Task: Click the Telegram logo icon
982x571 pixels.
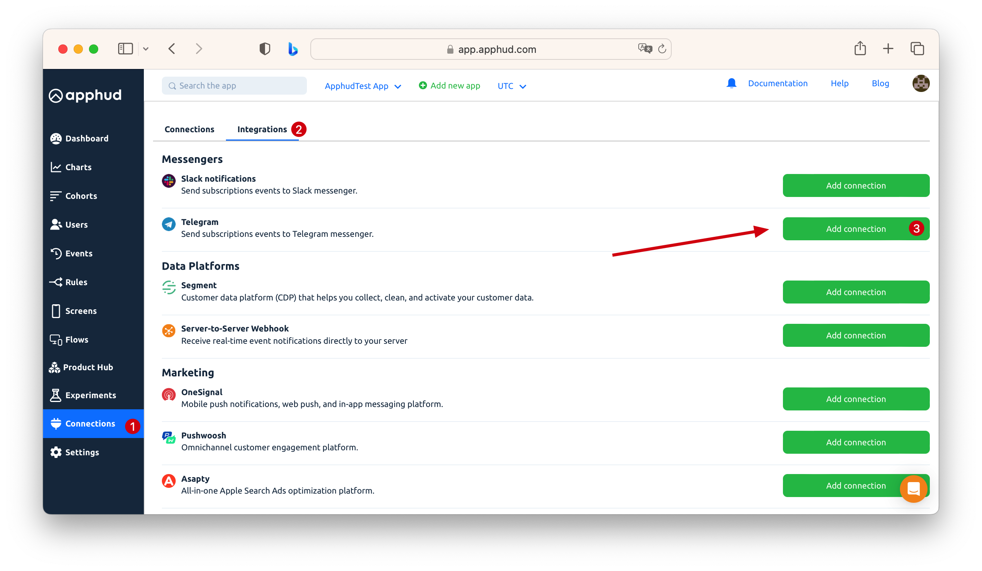Action: pyautogui.click(x=169, y=224)
